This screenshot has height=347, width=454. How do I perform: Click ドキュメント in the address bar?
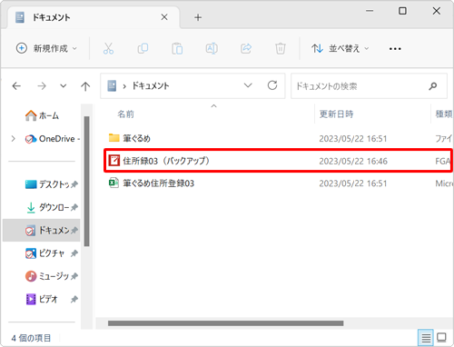click(151, 86)
